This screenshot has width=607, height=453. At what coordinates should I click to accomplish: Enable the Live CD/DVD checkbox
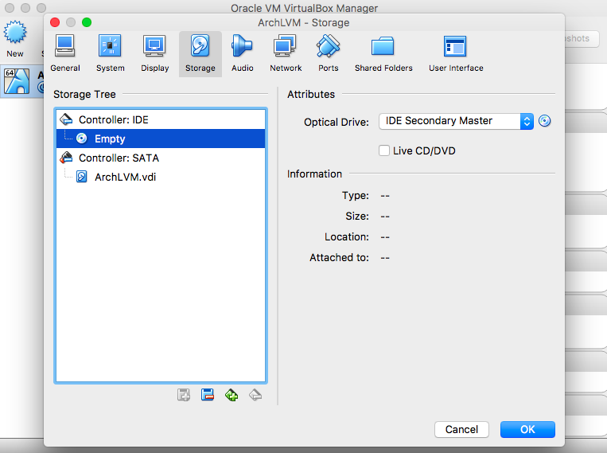point(384,150)
